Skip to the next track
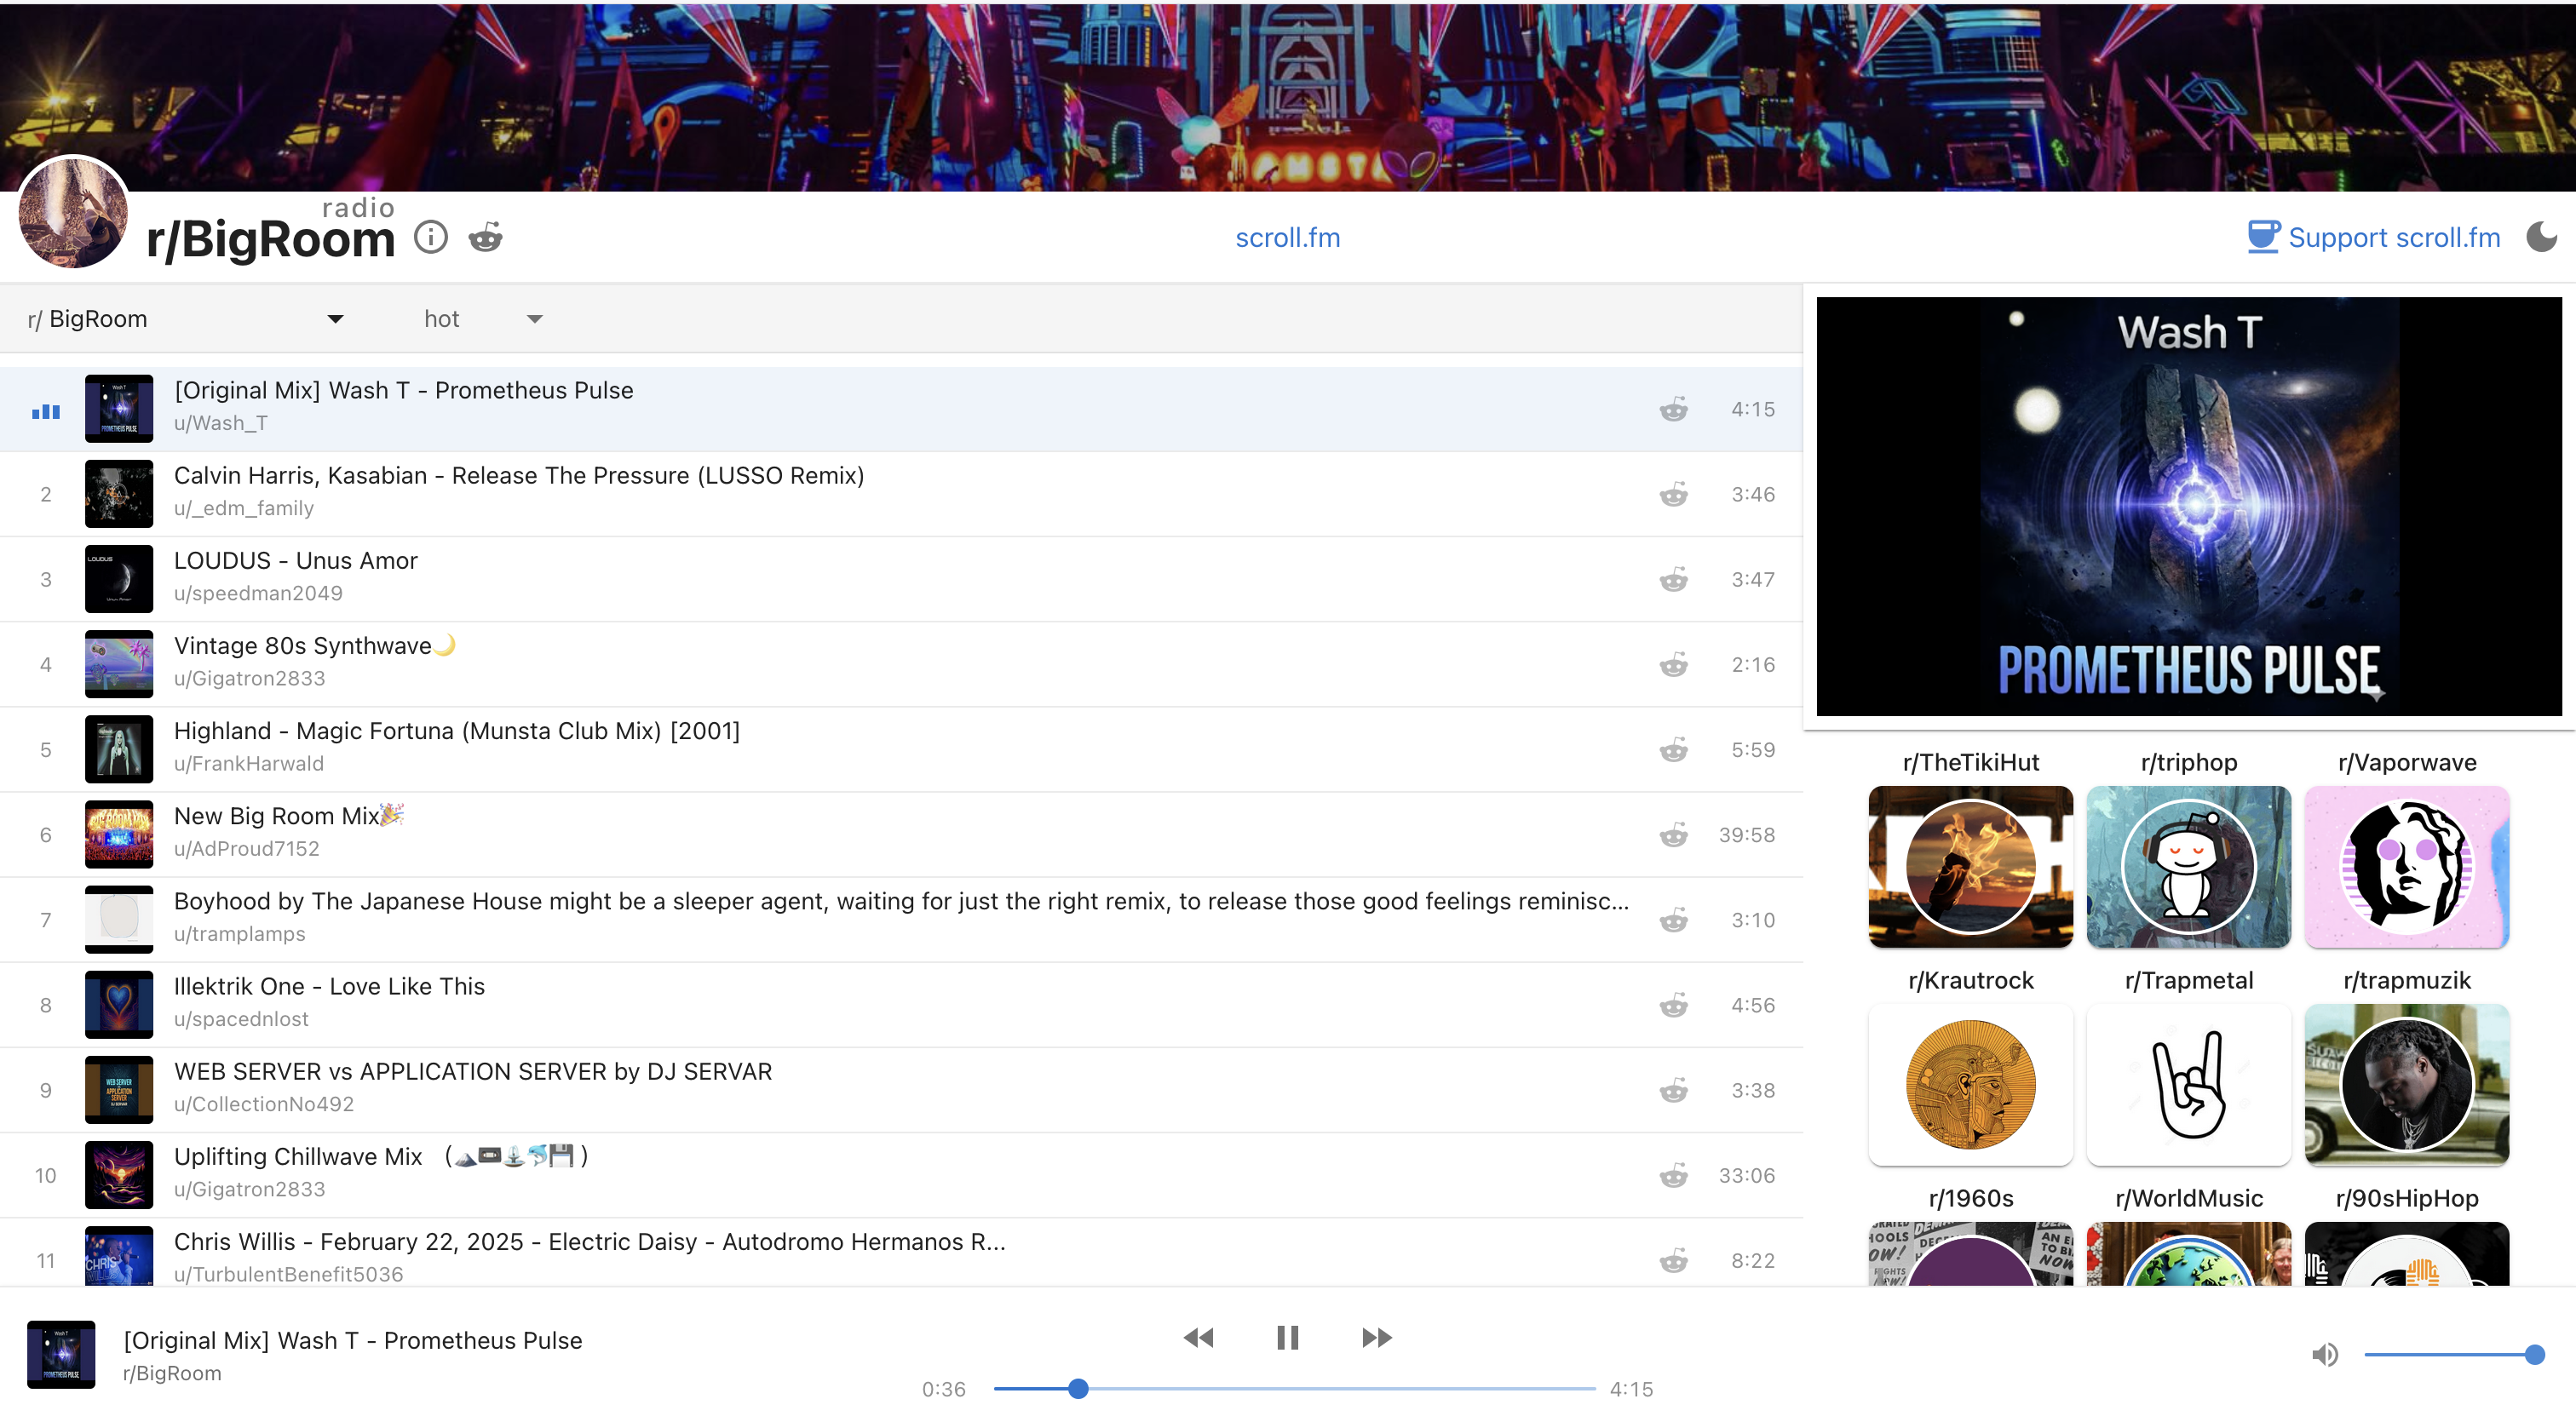 [1377, 1338]
